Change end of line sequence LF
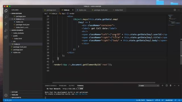The image size is (182, 102). (x=162, y=100)
